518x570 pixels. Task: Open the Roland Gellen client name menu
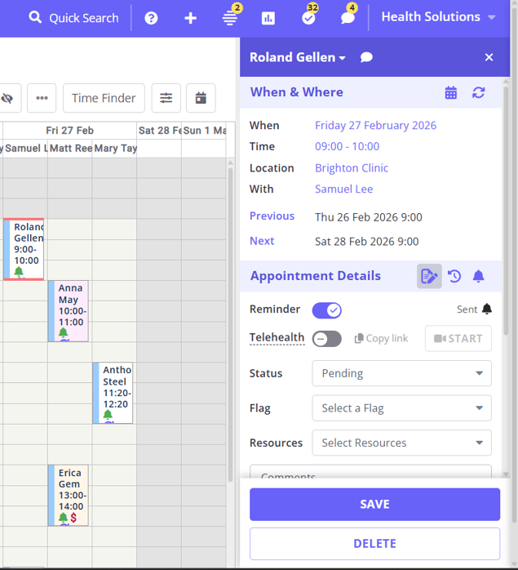tap(297, 57)
